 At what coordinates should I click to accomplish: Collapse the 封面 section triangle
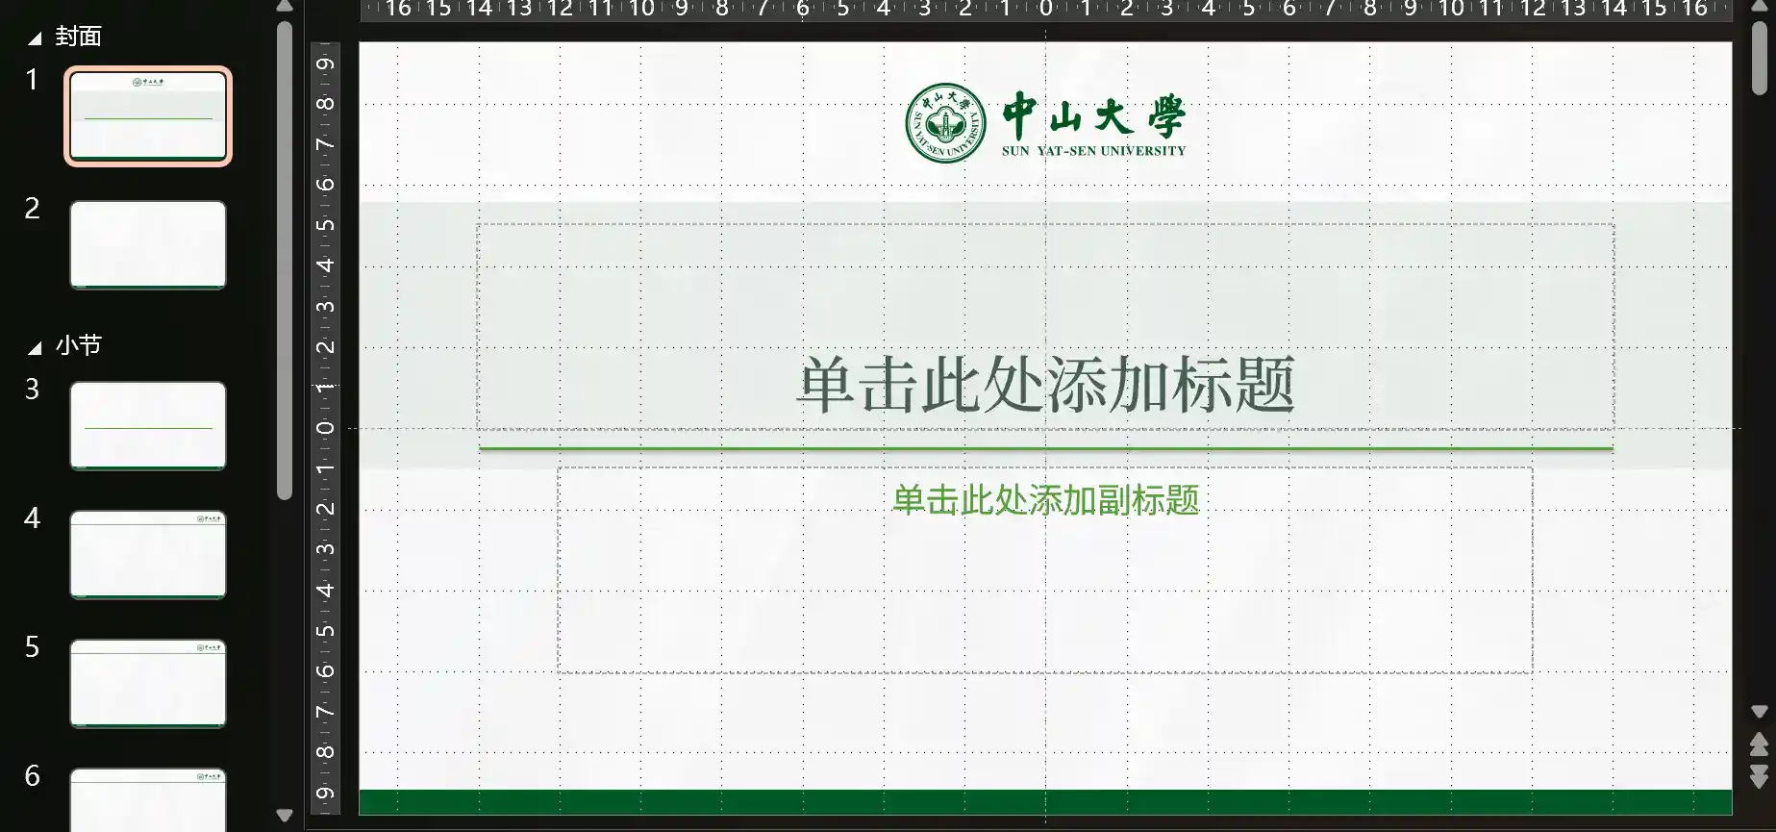(35, 38)
